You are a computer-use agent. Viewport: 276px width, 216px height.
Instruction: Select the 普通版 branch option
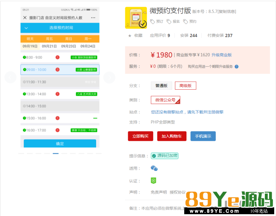tap(161, 86)
